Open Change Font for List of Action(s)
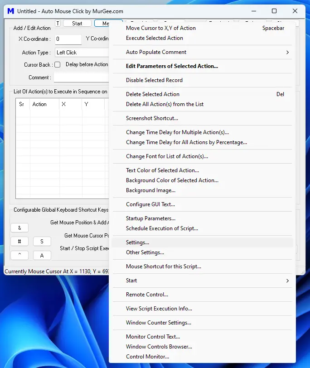This screenshot has height=368, width=310. coord(202,156)
